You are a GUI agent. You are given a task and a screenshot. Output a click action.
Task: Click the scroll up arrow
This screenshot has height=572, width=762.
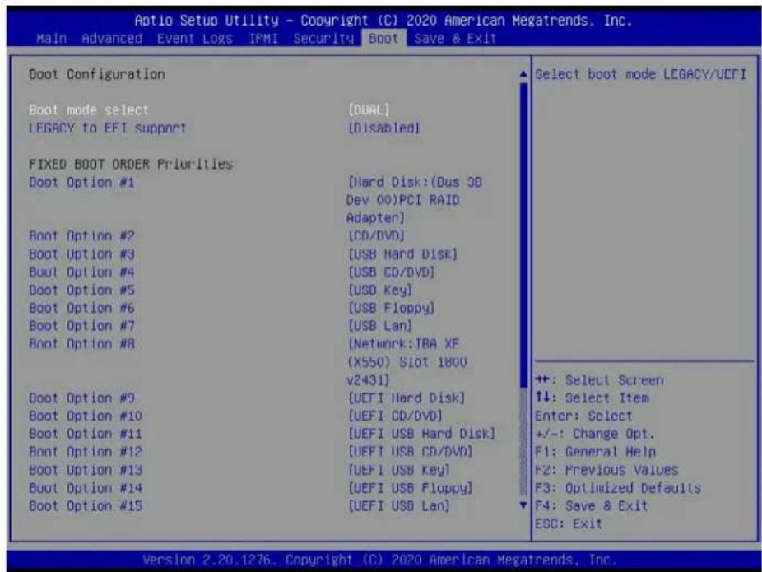tap(523, 74)
